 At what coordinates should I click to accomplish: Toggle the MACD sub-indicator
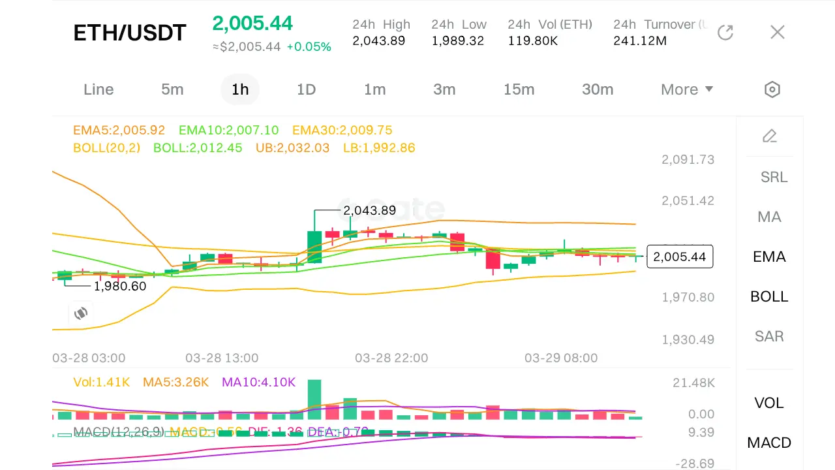click(x=769, y=443)
